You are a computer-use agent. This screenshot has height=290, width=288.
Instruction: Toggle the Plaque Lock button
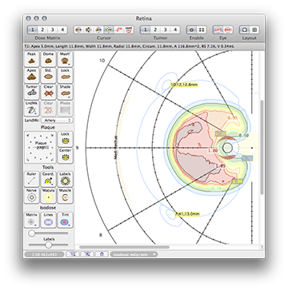coord(65,139)
